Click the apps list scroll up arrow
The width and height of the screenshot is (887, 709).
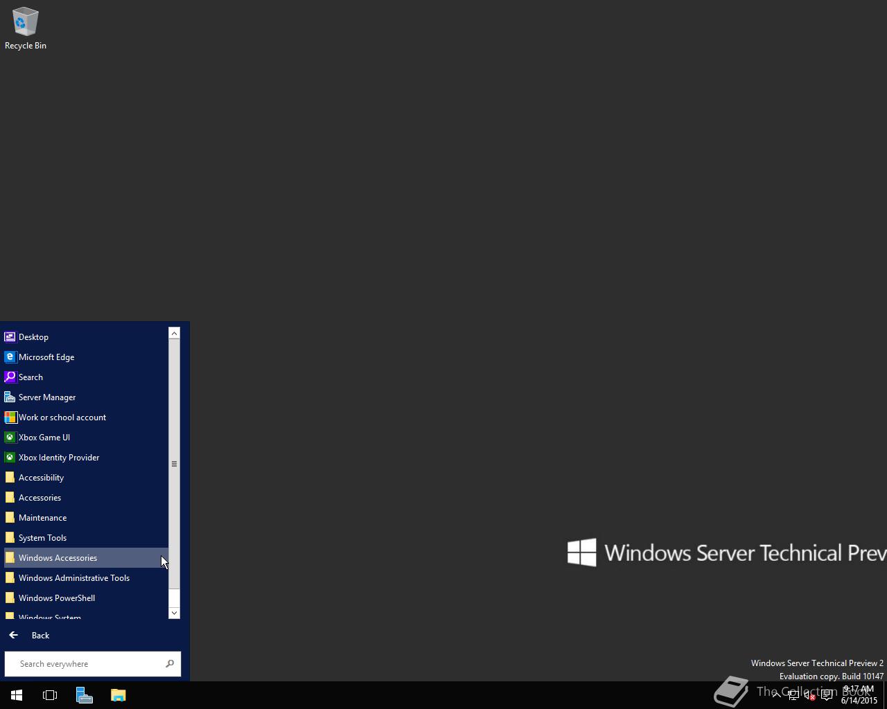point(174,334)
